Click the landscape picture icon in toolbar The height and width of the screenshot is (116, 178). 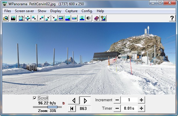(x=13, y=18)
